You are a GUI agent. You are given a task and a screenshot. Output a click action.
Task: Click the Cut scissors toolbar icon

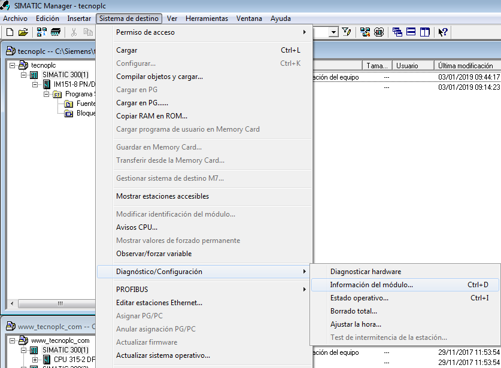(74, 32)
